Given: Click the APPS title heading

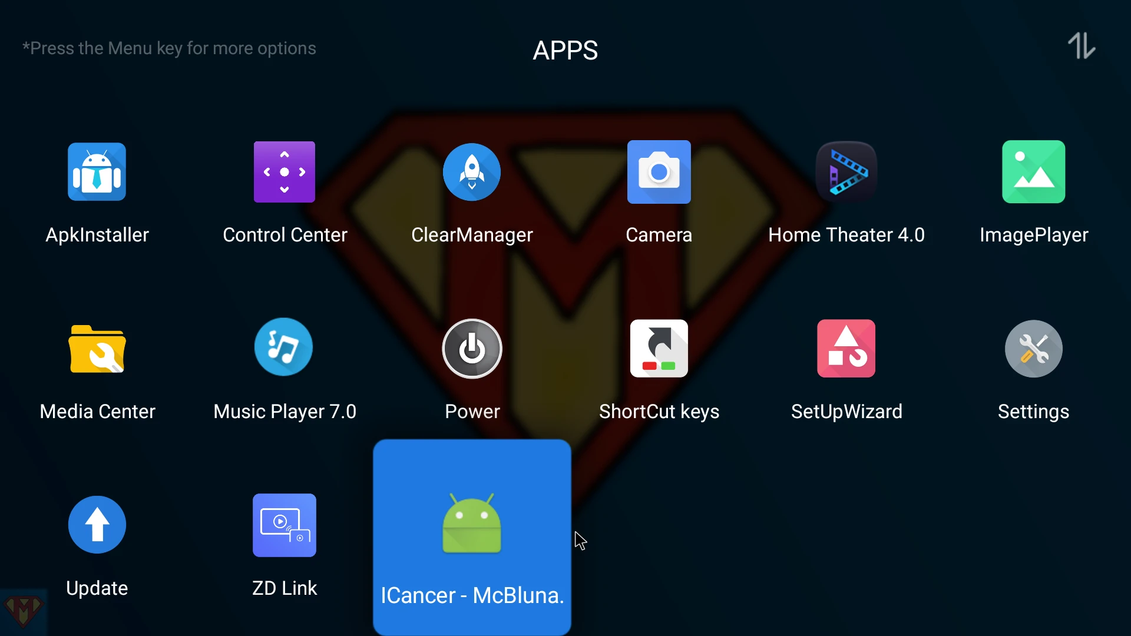Looking at the screenshot, I should (x=565, y=50).
